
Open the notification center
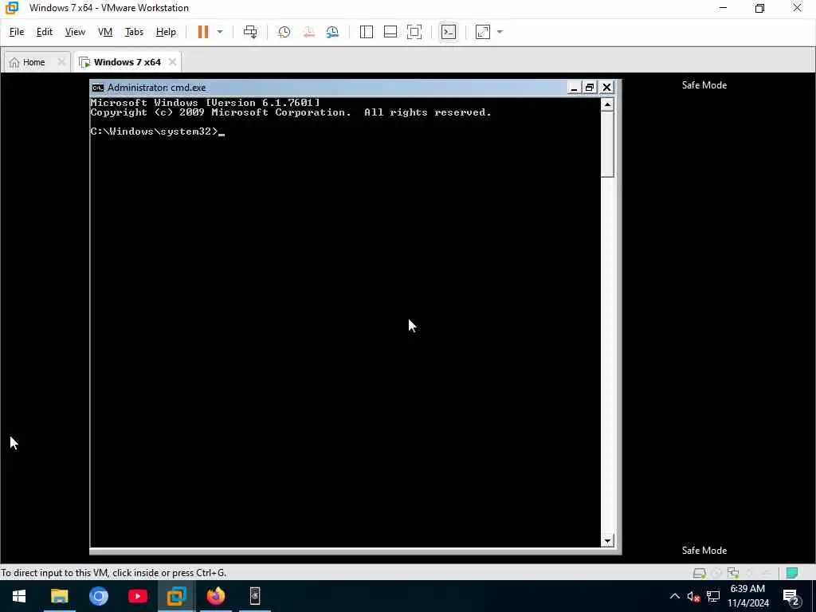[790, 596]
